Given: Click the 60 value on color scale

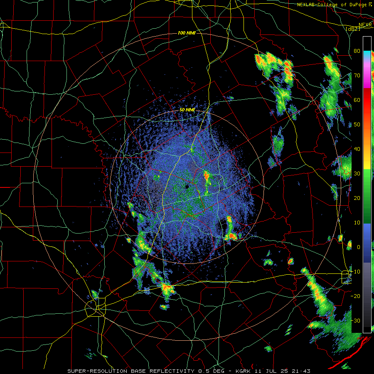Looking at the screenshot, I should (x=357, y=100).
